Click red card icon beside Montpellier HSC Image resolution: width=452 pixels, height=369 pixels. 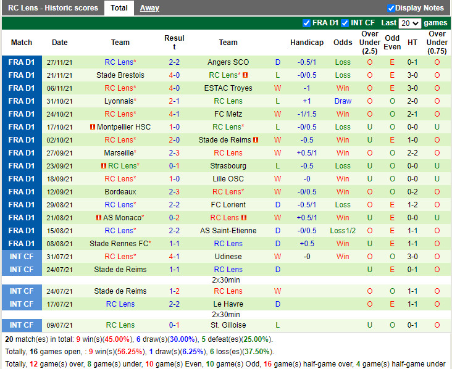(93, 126)
